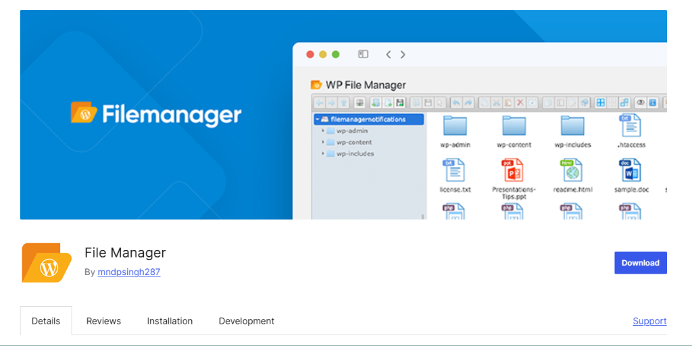Select wp-content in the left folder tree
692x346 pixels.
click(354, 142)
